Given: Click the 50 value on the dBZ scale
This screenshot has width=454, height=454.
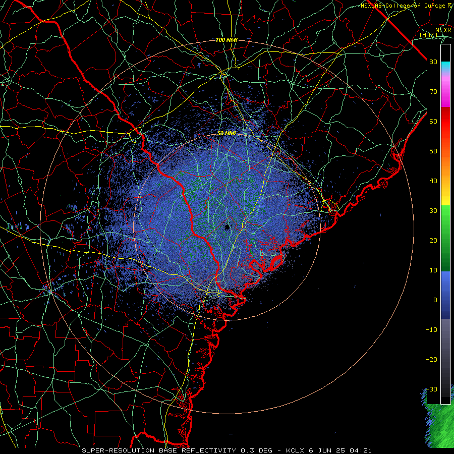Looking at the screenshot, I should tap(433, 151).
